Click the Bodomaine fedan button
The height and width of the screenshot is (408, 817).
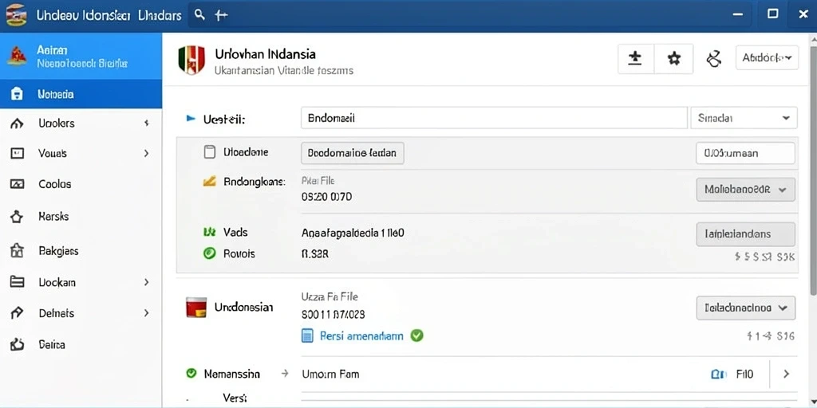[x=352, y=153]
